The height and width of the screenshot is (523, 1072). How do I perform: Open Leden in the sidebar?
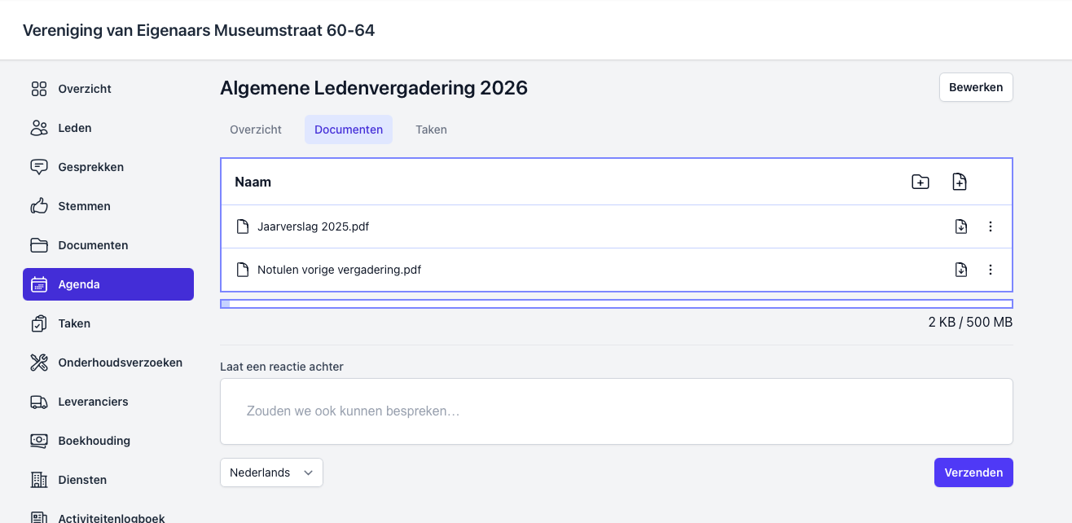75,128
